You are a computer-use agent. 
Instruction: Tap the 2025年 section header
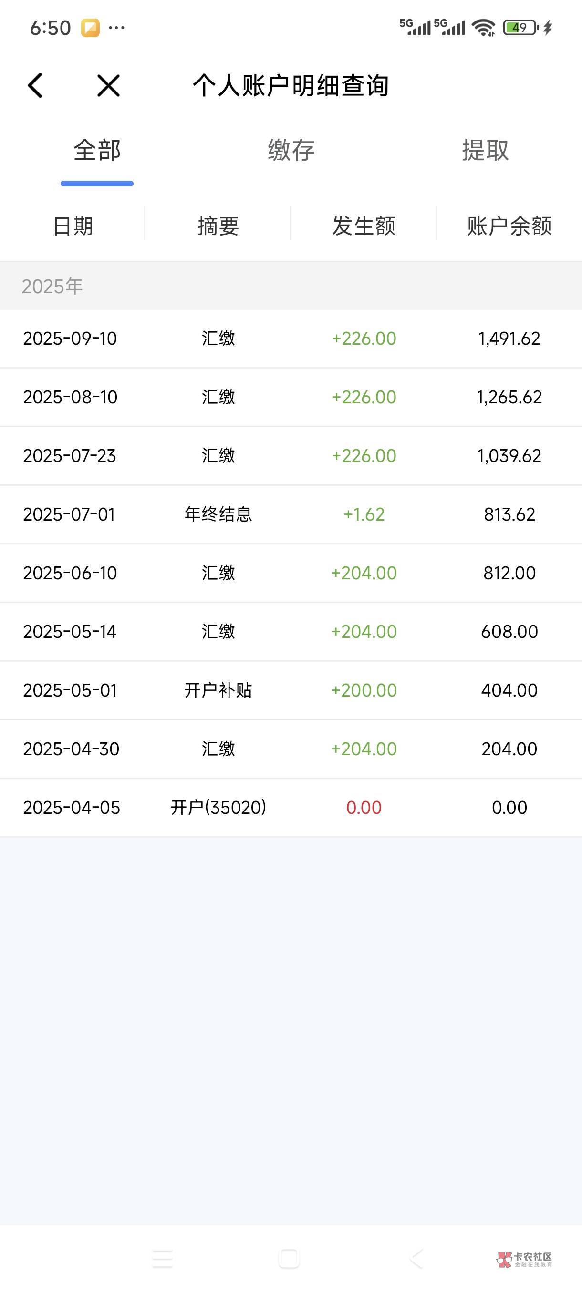(x=52, y=286)
